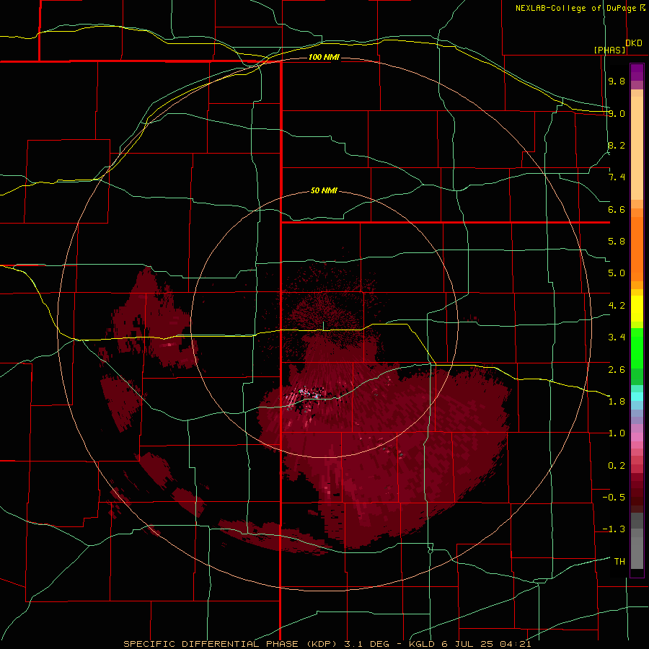
Task: Pick the purple segment atop the color bar
Action: (x=637, y=72)
